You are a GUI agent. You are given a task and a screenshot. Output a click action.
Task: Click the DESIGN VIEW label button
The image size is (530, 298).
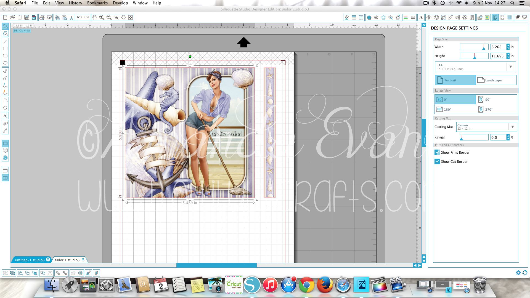pyautogui.click(x=22, y=31)
